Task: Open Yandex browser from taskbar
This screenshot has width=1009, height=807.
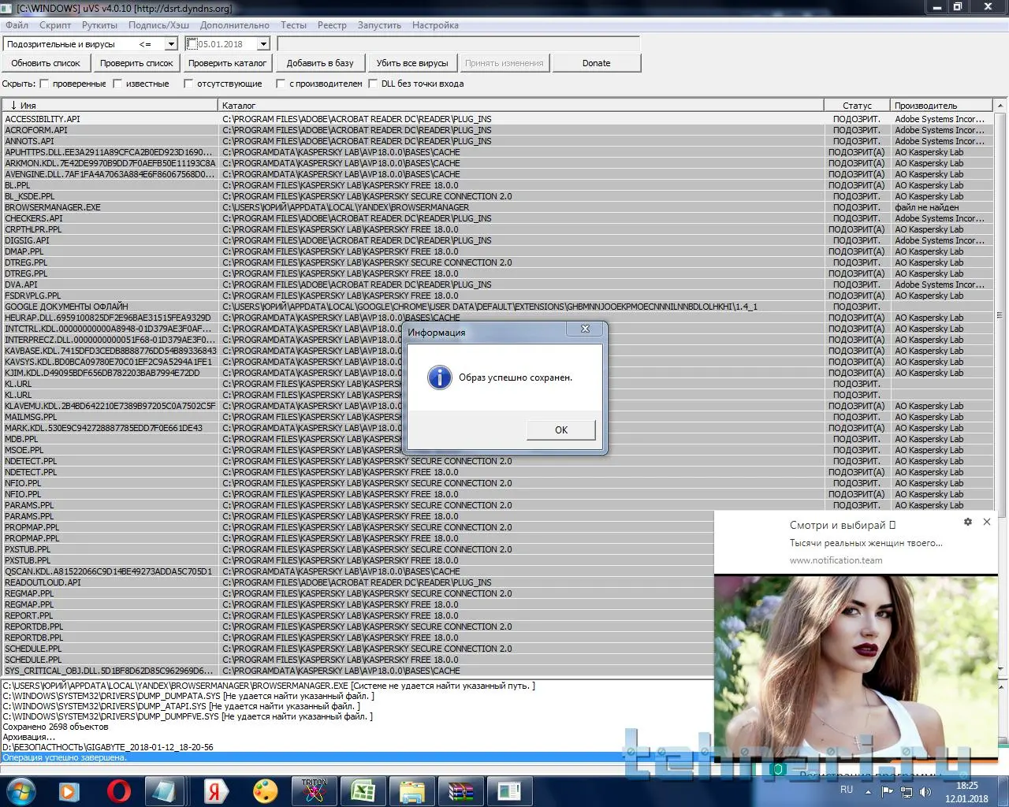Action: tap(216, 791)
